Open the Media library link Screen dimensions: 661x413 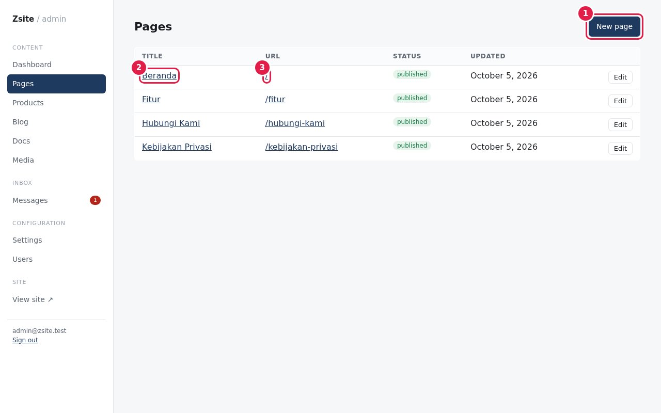(56, 160)
